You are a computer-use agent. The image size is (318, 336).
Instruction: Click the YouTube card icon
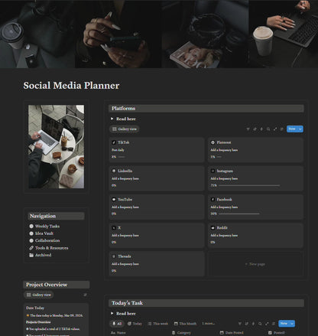coord(114,199)
